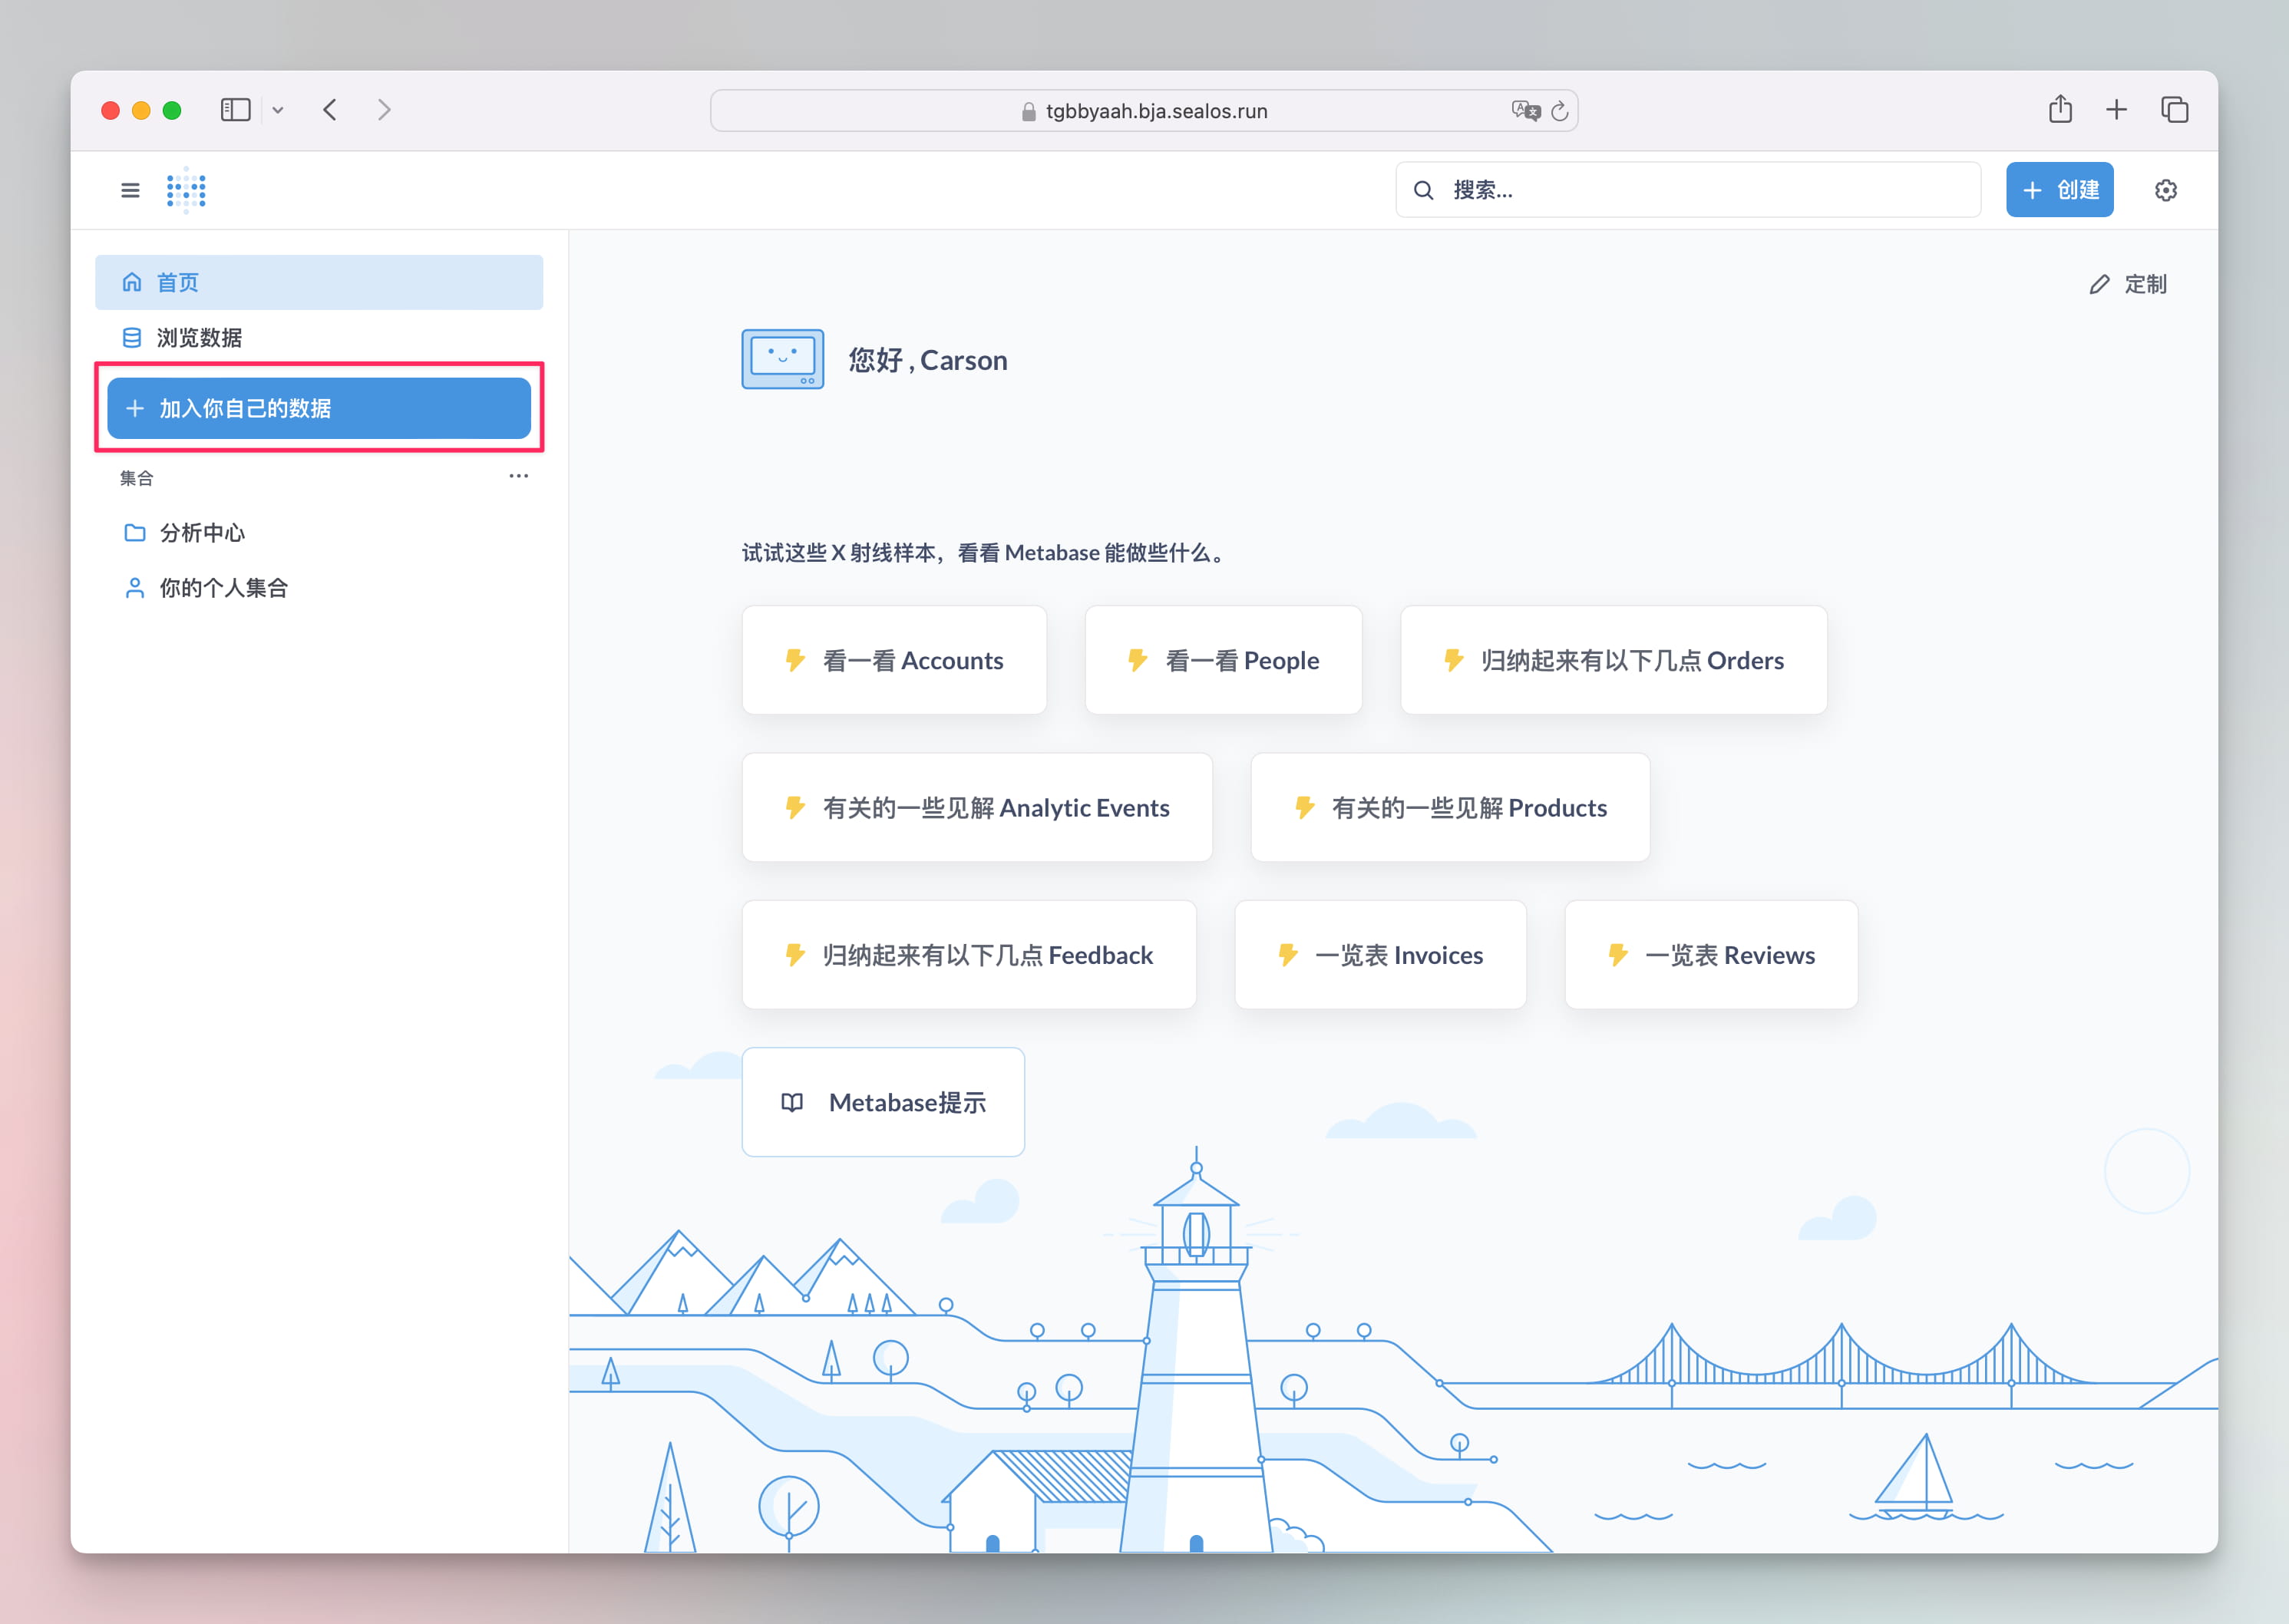Toggle the browser sidebar panel button
This screenshot has height=1624, width=2289.
[x=235, y=110]
